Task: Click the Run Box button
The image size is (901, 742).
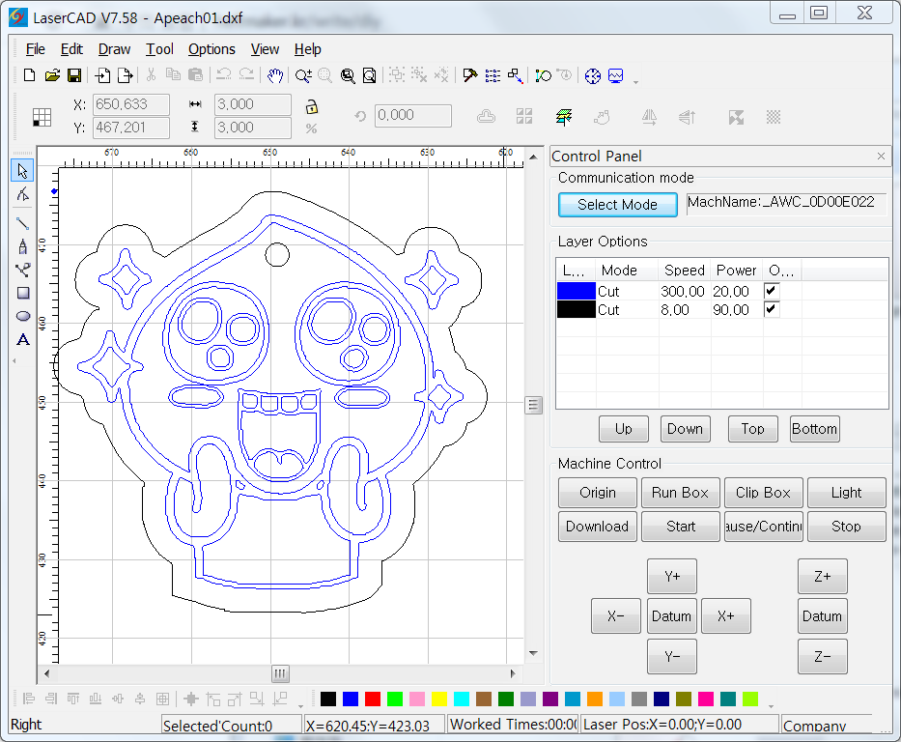Action: (681, 493)
